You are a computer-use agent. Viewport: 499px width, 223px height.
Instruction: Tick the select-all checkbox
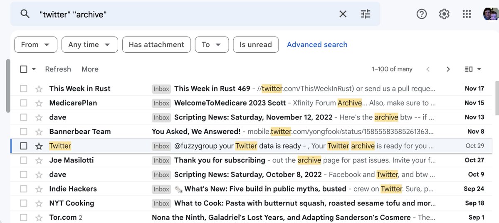(24, 69)
